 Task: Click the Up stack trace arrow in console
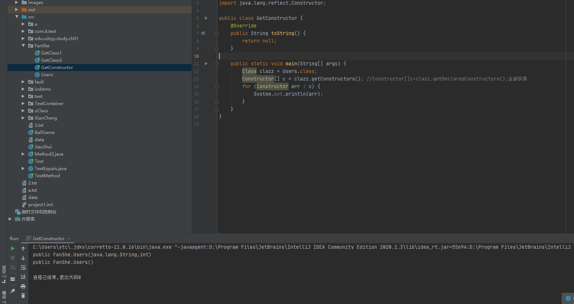(x=23, y=248)
